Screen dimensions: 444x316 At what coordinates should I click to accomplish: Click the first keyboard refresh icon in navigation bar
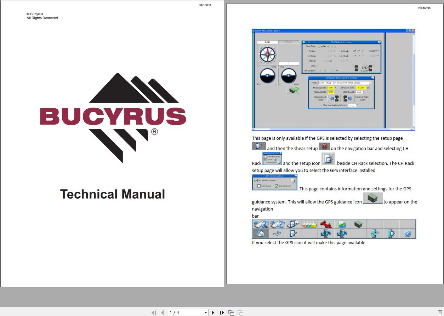click(260, 224)
